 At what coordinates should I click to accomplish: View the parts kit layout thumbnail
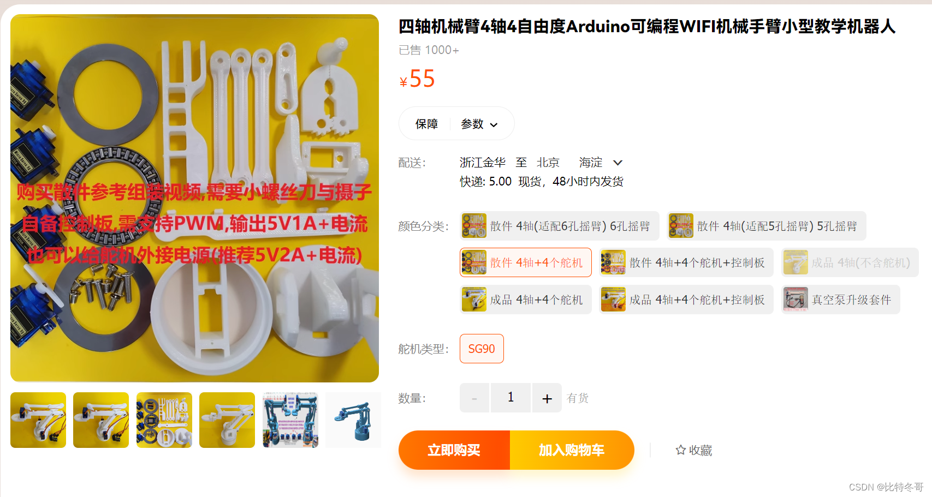pos(164,420)
